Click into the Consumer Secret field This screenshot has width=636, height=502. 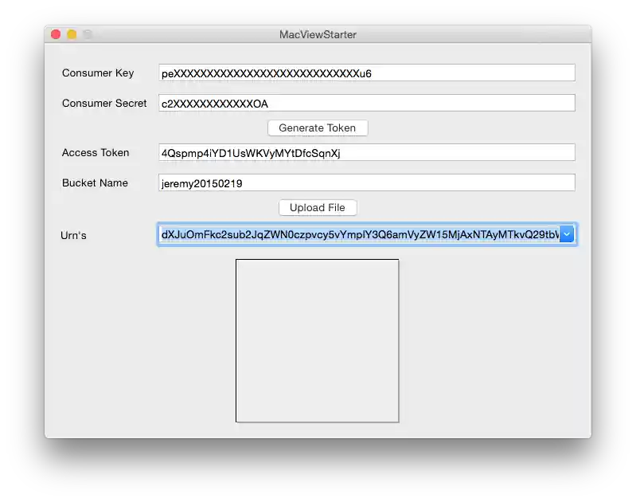(366, 104)
